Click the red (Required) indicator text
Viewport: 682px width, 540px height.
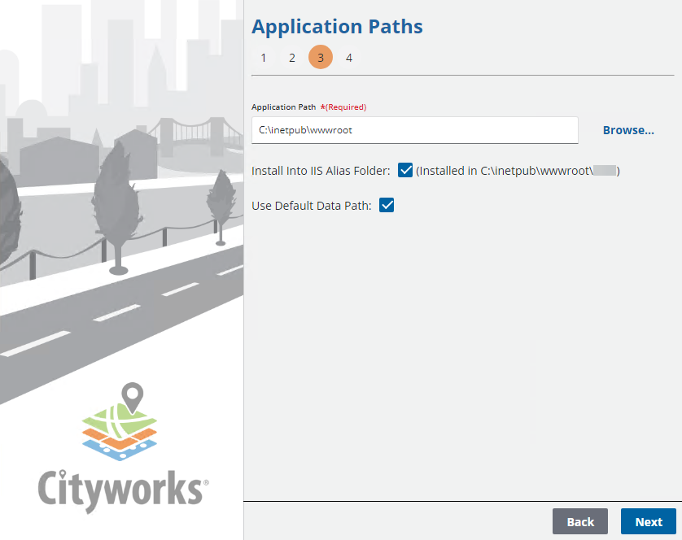point(343,107)
